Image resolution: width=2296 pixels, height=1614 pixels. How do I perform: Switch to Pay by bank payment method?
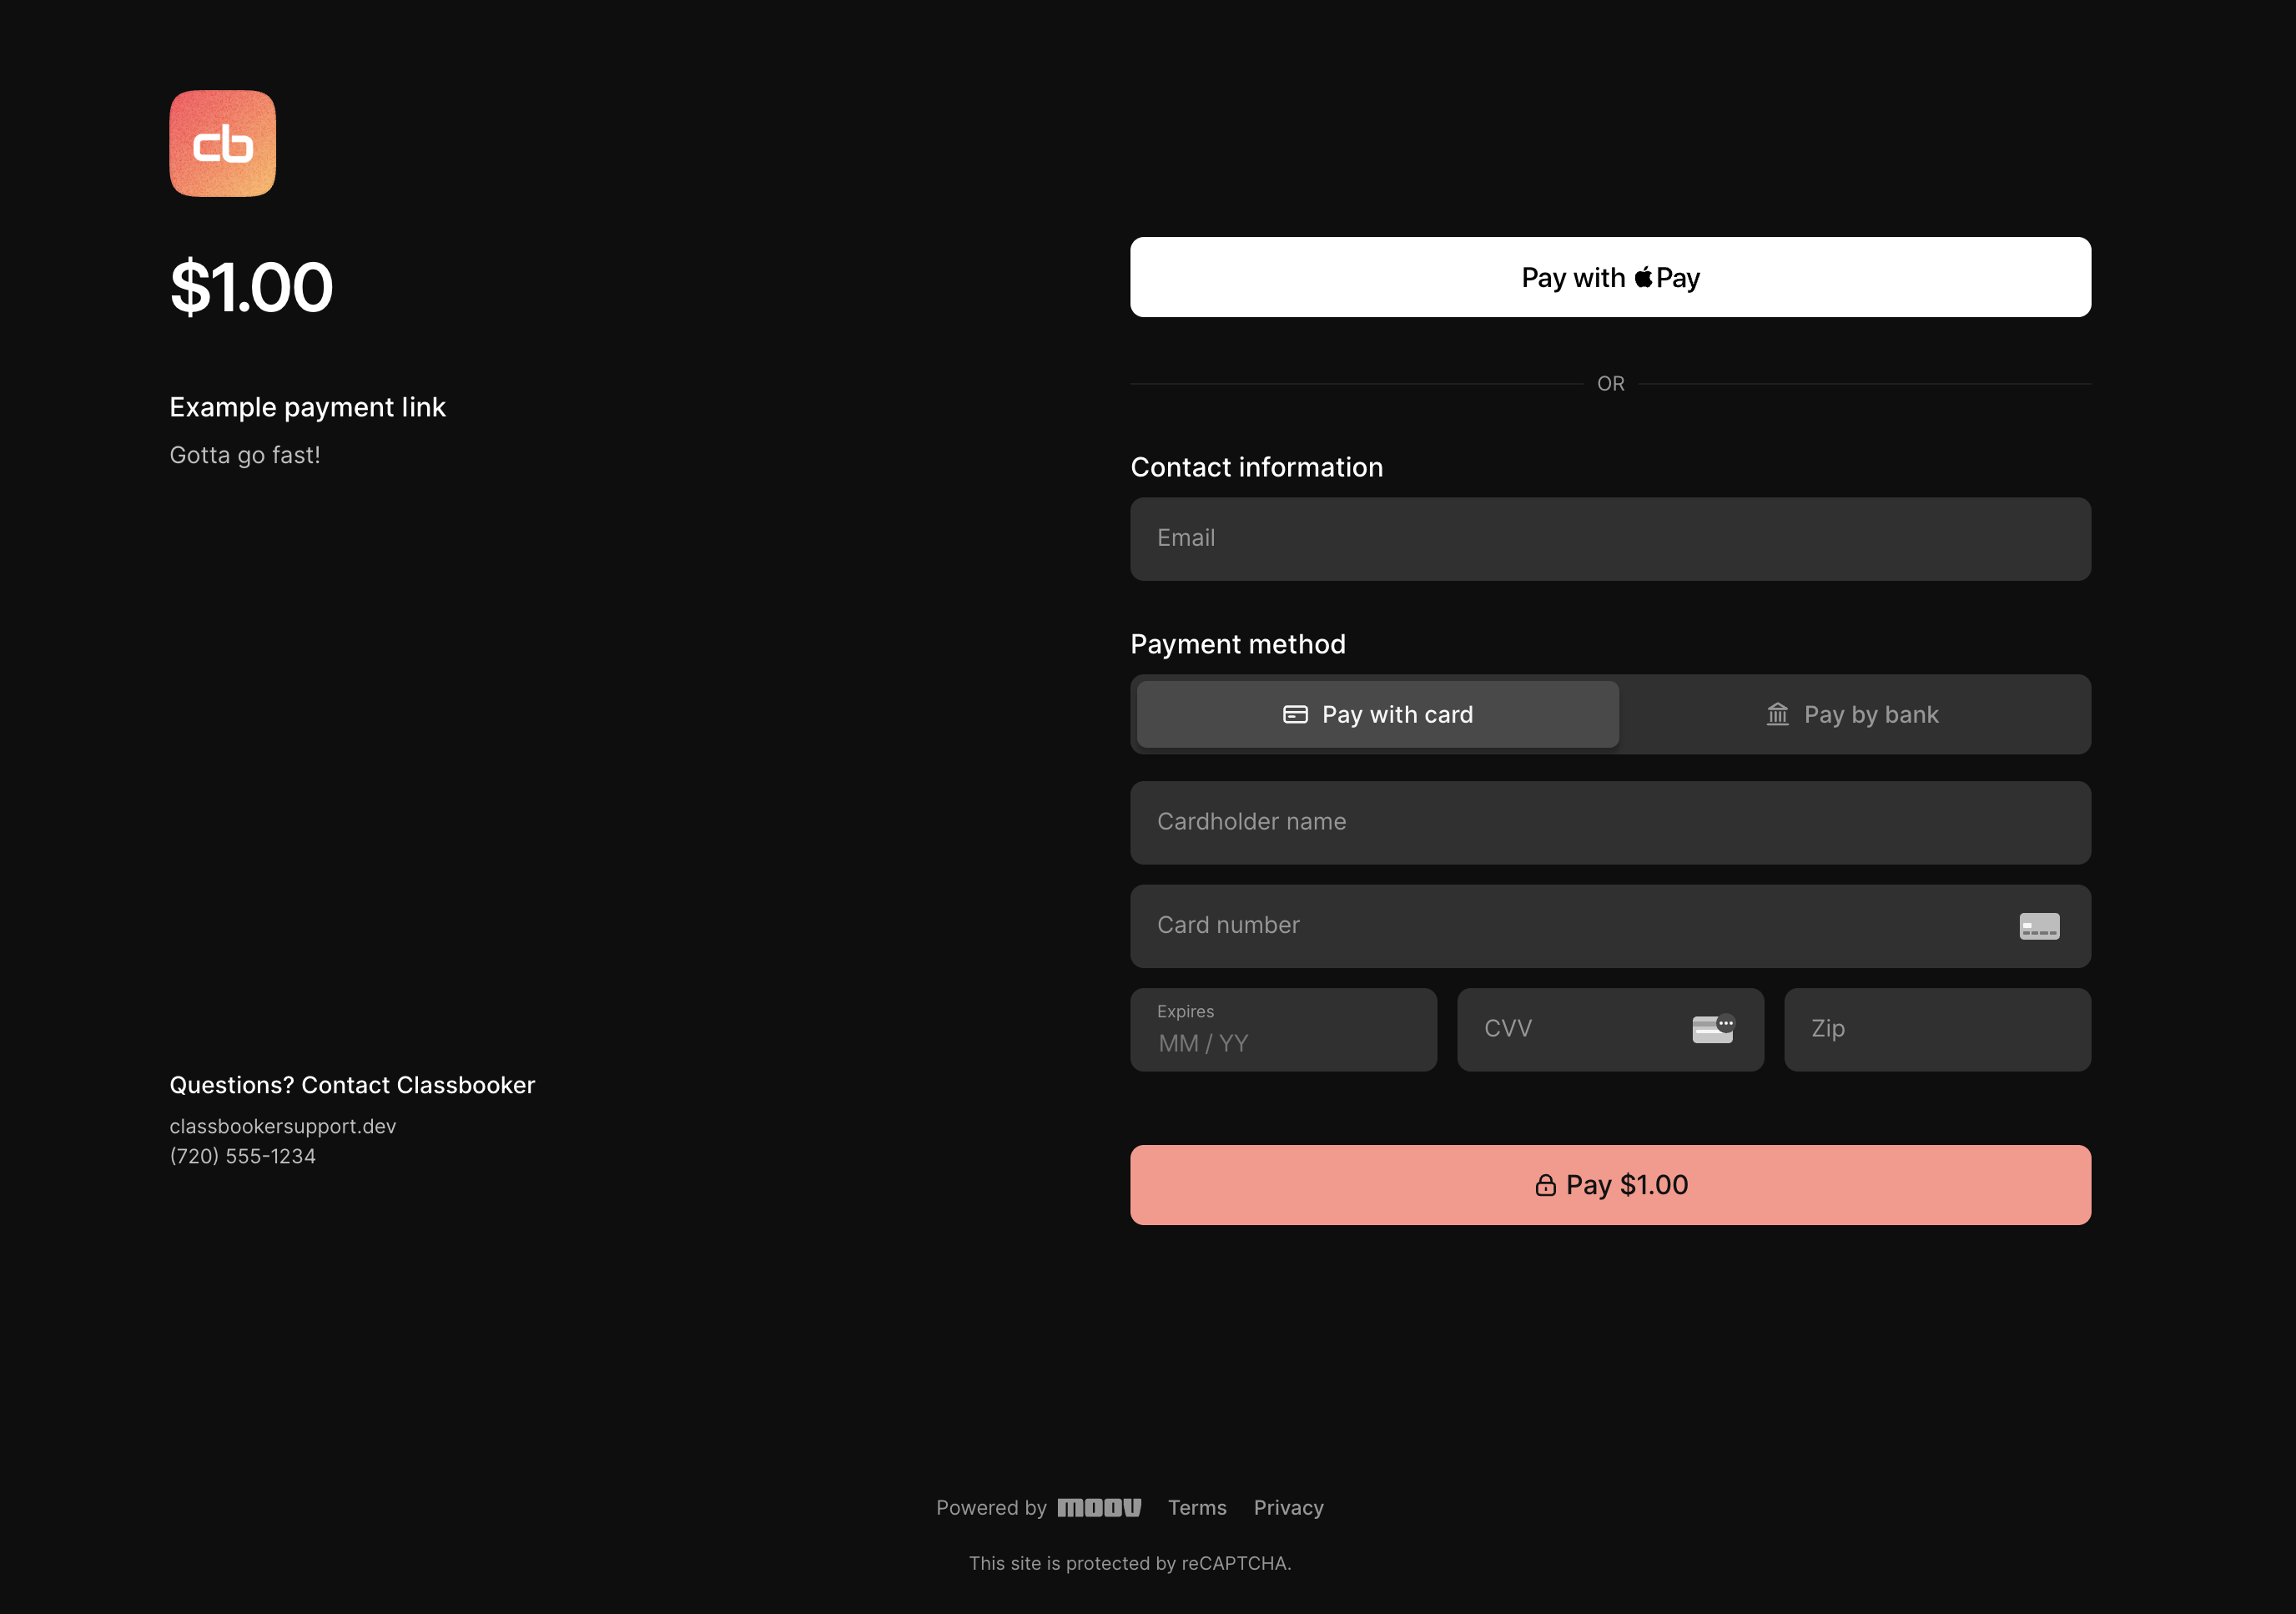pyautogui.click(x=1855, y=714)
